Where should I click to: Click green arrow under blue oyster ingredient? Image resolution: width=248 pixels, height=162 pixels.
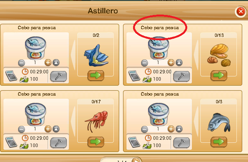96,76
